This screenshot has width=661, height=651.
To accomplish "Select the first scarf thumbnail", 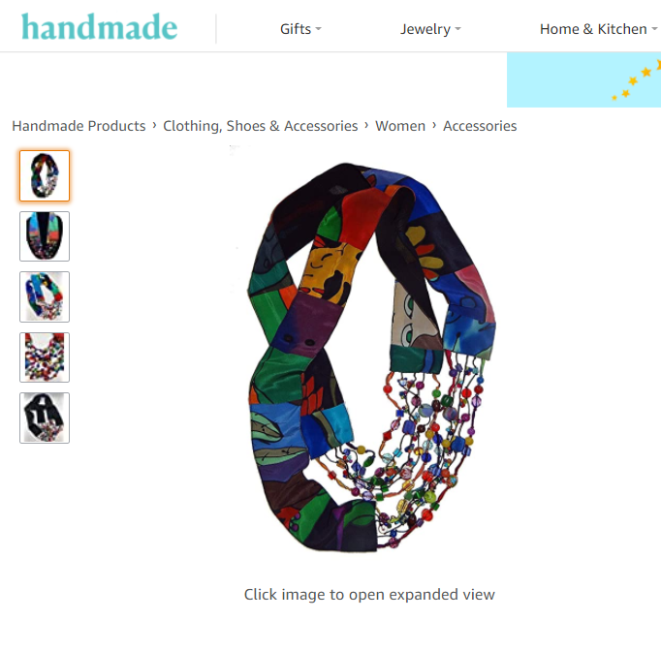I will tap(45, 175).
